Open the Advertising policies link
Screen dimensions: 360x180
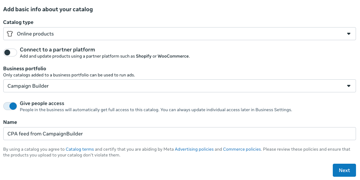point(194,149)
